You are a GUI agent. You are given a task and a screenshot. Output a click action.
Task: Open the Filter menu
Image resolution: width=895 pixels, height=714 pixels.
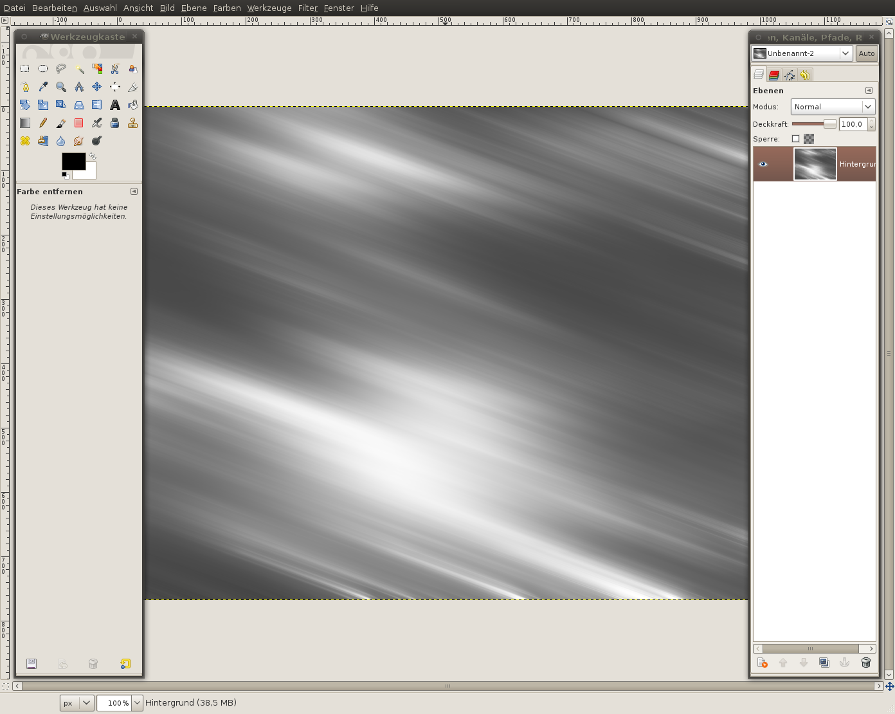point(307,8)
